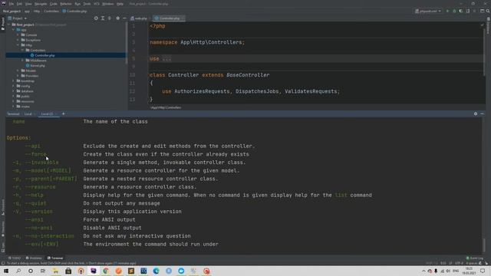
Task: Switch to the web.php editor tab
Action: coord(139,18)
